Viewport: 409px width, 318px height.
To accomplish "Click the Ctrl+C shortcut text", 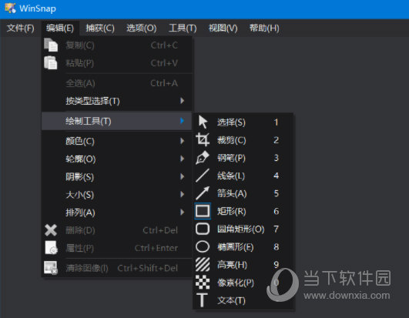I will [164, 45].
